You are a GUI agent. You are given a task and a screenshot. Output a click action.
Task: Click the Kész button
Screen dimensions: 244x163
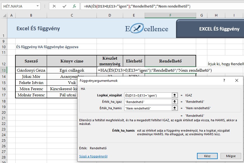207,156
